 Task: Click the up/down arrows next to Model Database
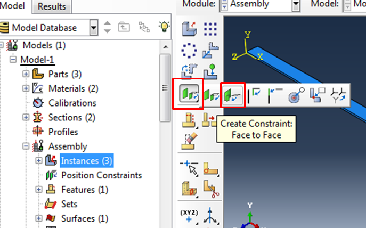pos(107,27)
